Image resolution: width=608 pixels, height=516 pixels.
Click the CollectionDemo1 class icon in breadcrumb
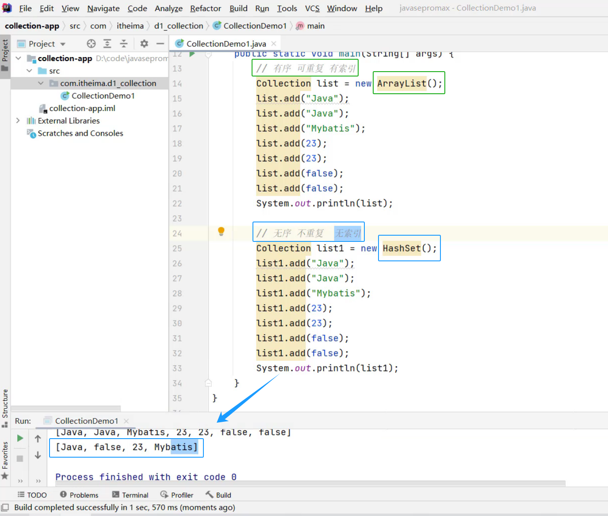click(217, 26)
